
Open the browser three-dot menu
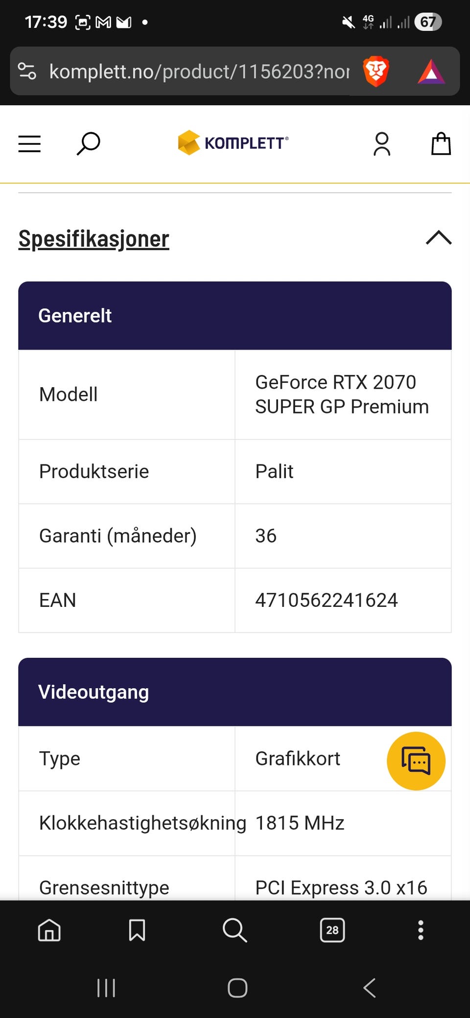point(421,930)
